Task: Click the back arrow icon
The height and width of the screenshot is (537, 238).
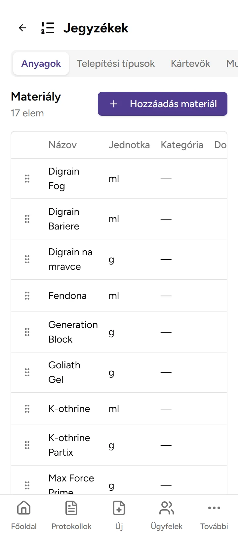Action: point(22,28)
